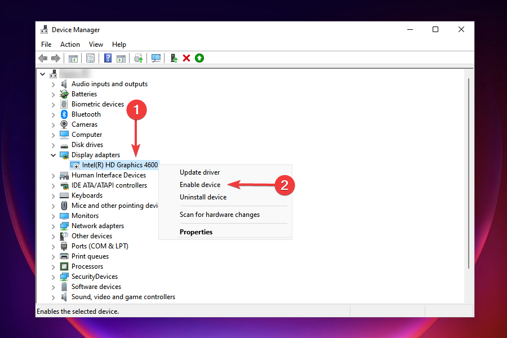
Task: Expand Audio inputs and outputs
Action: (54, 84)
